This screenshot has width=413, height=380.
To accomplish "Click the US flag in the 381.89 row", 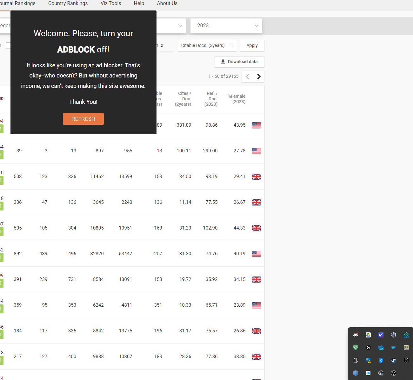I will [x=256, y=125].
